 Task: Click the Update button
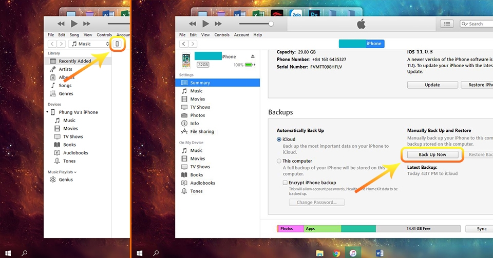(432, 85)
